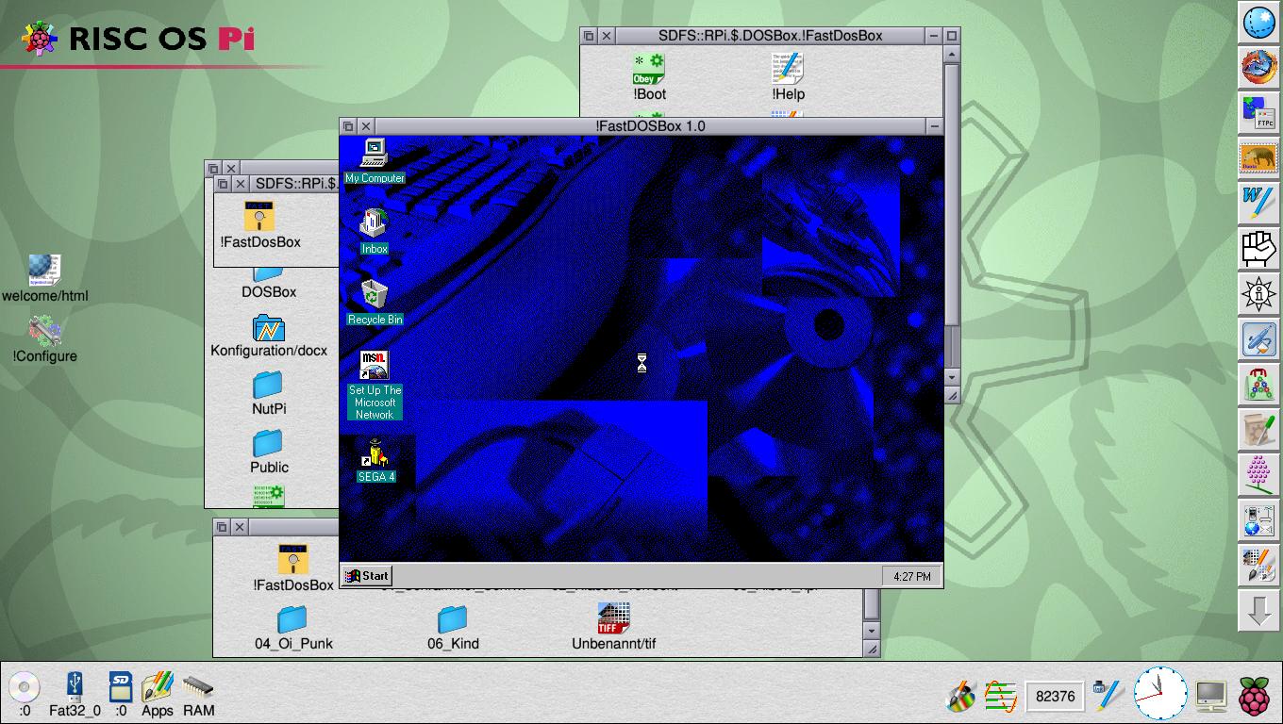Open the !Help file in the FastDosBox window
The width and height of the screenshot is (1283, 724).
(x=788, y=69)
